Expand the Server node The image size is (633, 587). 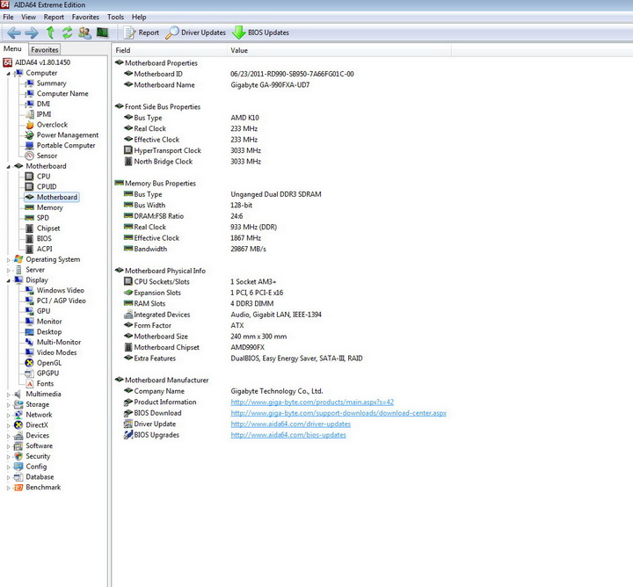click(x=8, y=271)
